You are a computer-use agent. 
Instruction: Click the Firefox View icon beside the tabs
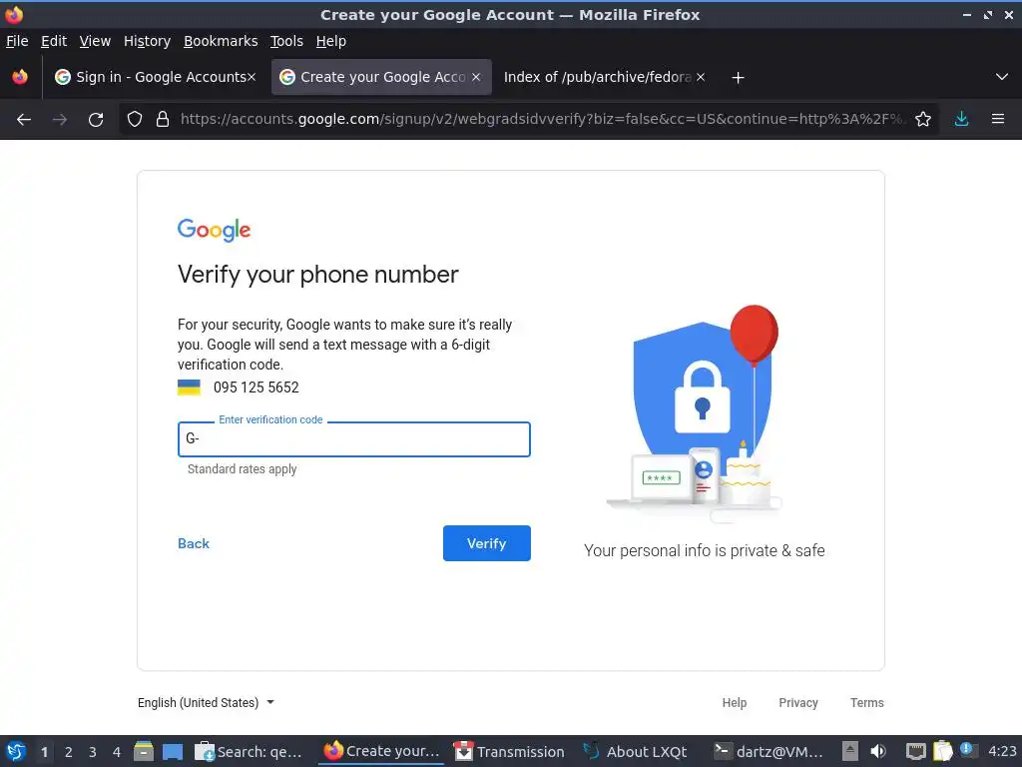20,77
